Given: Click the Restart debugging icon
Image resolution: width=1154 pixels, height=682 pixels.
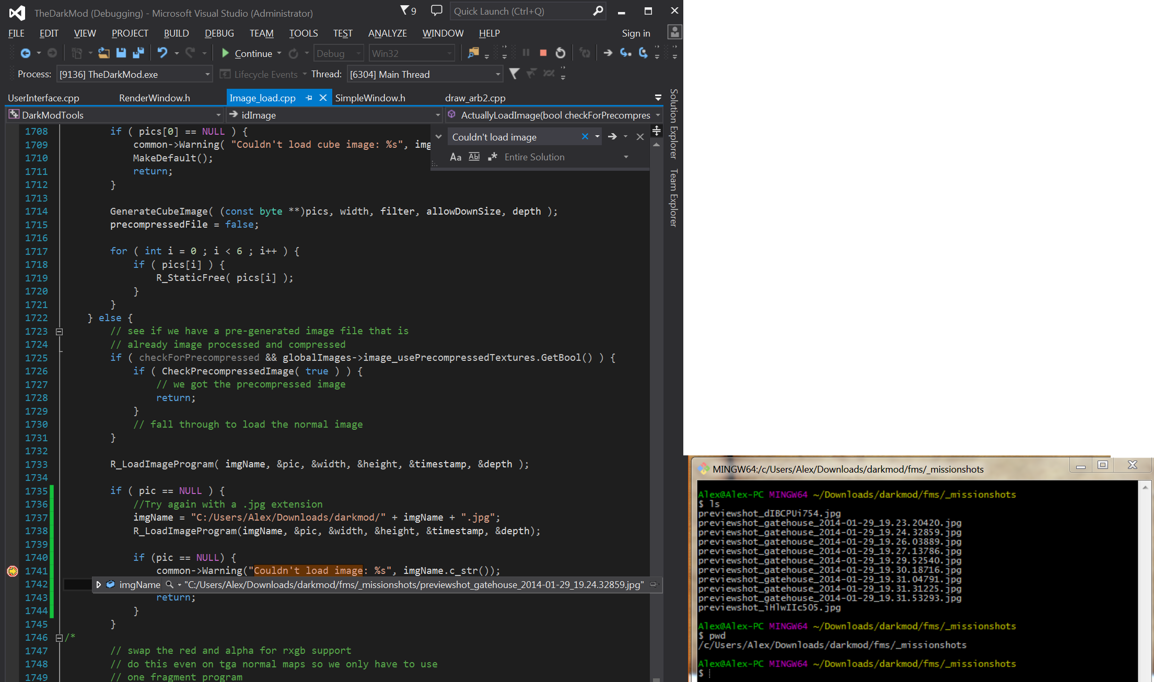Looking at the screenshot, I should coord(561,53).
